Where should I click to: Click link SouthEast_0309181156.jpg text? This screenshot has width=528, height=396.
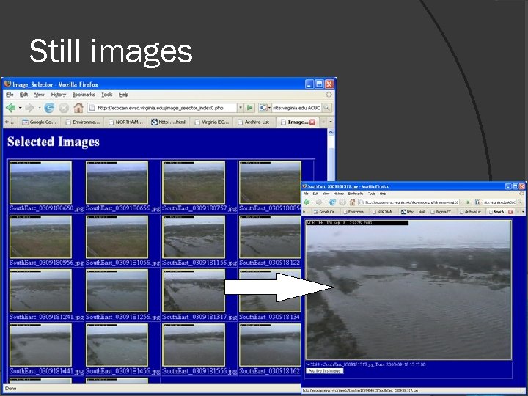pyautogui.click(x=199, y=263)
